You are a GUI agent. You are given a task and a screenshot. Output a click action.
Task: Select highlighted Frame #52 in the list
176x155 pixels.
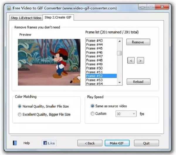click(101, 76)
